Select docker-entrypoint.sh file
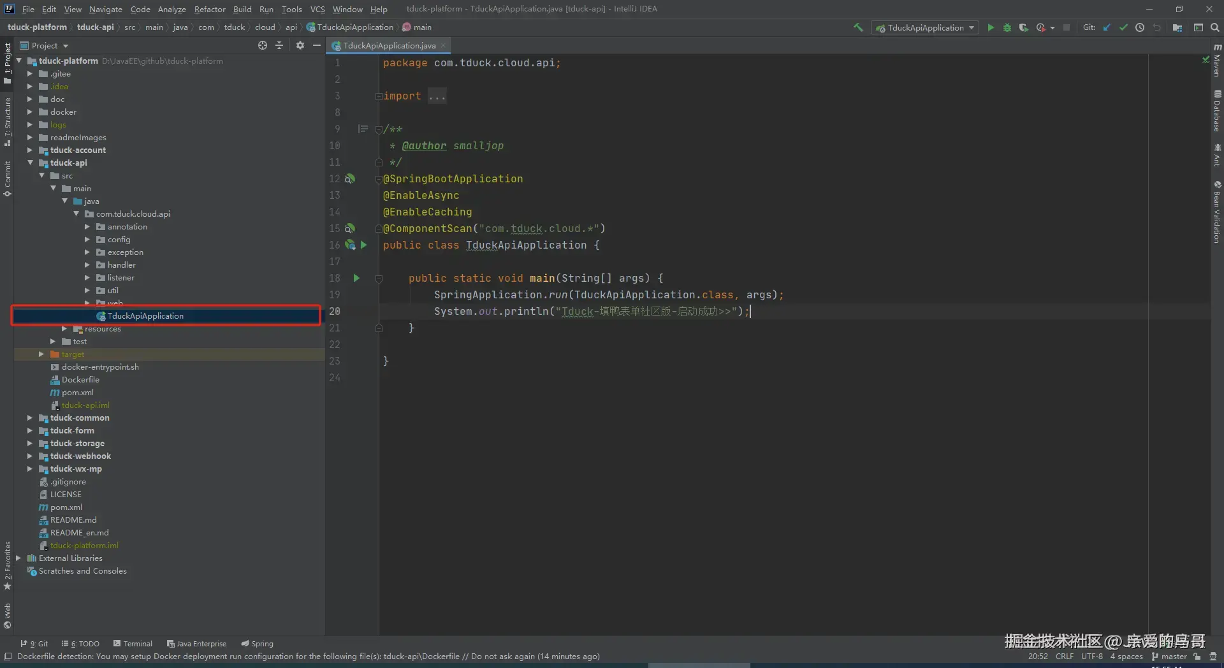This screenshot has height=668, width=1224. [100, 367]
